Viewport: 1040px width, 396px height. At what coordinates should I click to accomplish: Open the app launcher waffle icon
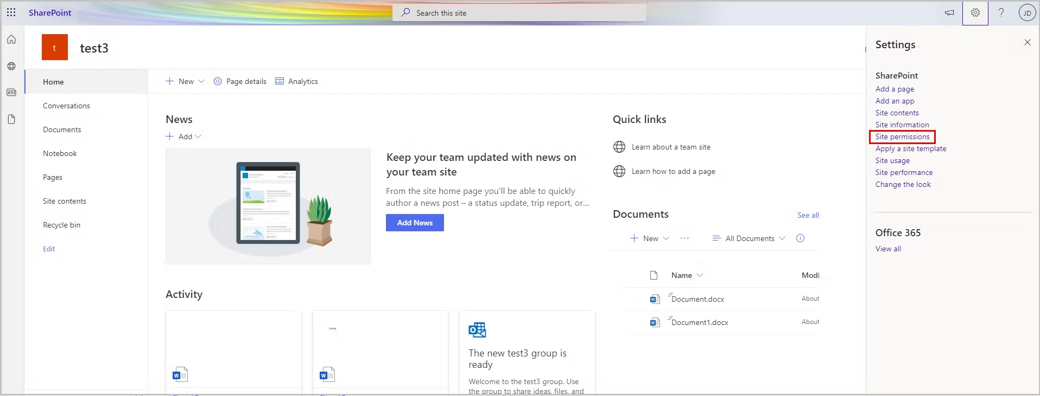(x=11, y=12)
